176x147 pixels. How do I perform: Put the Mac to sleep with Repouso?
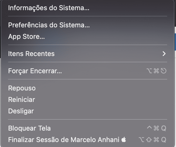point(22,88)
